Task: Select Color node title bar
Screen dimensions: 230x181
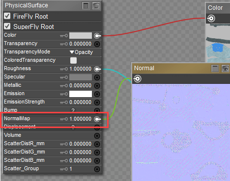Action: click(218, 8)
